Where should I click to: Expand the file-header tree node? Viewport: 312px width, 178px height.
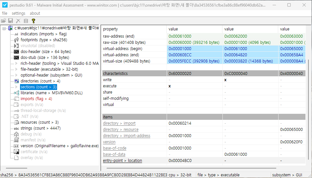[16, 69]
